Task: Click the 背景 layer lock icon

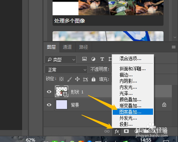Action: tap(164, 105)
